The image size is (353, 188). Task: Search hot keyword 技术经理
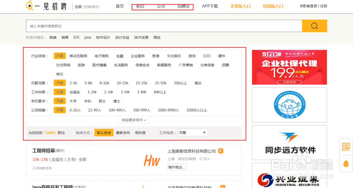[x=142, y=37]
